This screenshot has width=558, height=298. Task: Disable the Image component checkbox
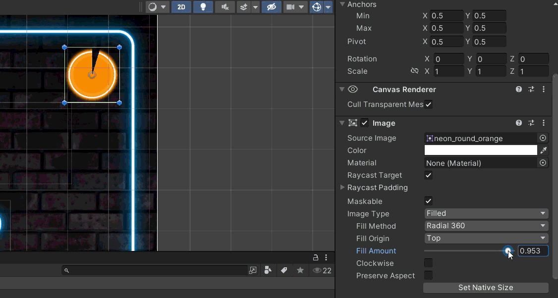[x=364, y=123]
